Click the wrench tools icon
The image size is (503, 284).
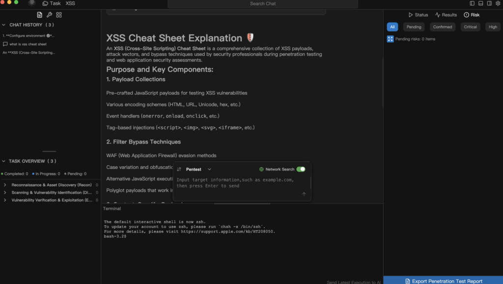(x=49, y=15)
